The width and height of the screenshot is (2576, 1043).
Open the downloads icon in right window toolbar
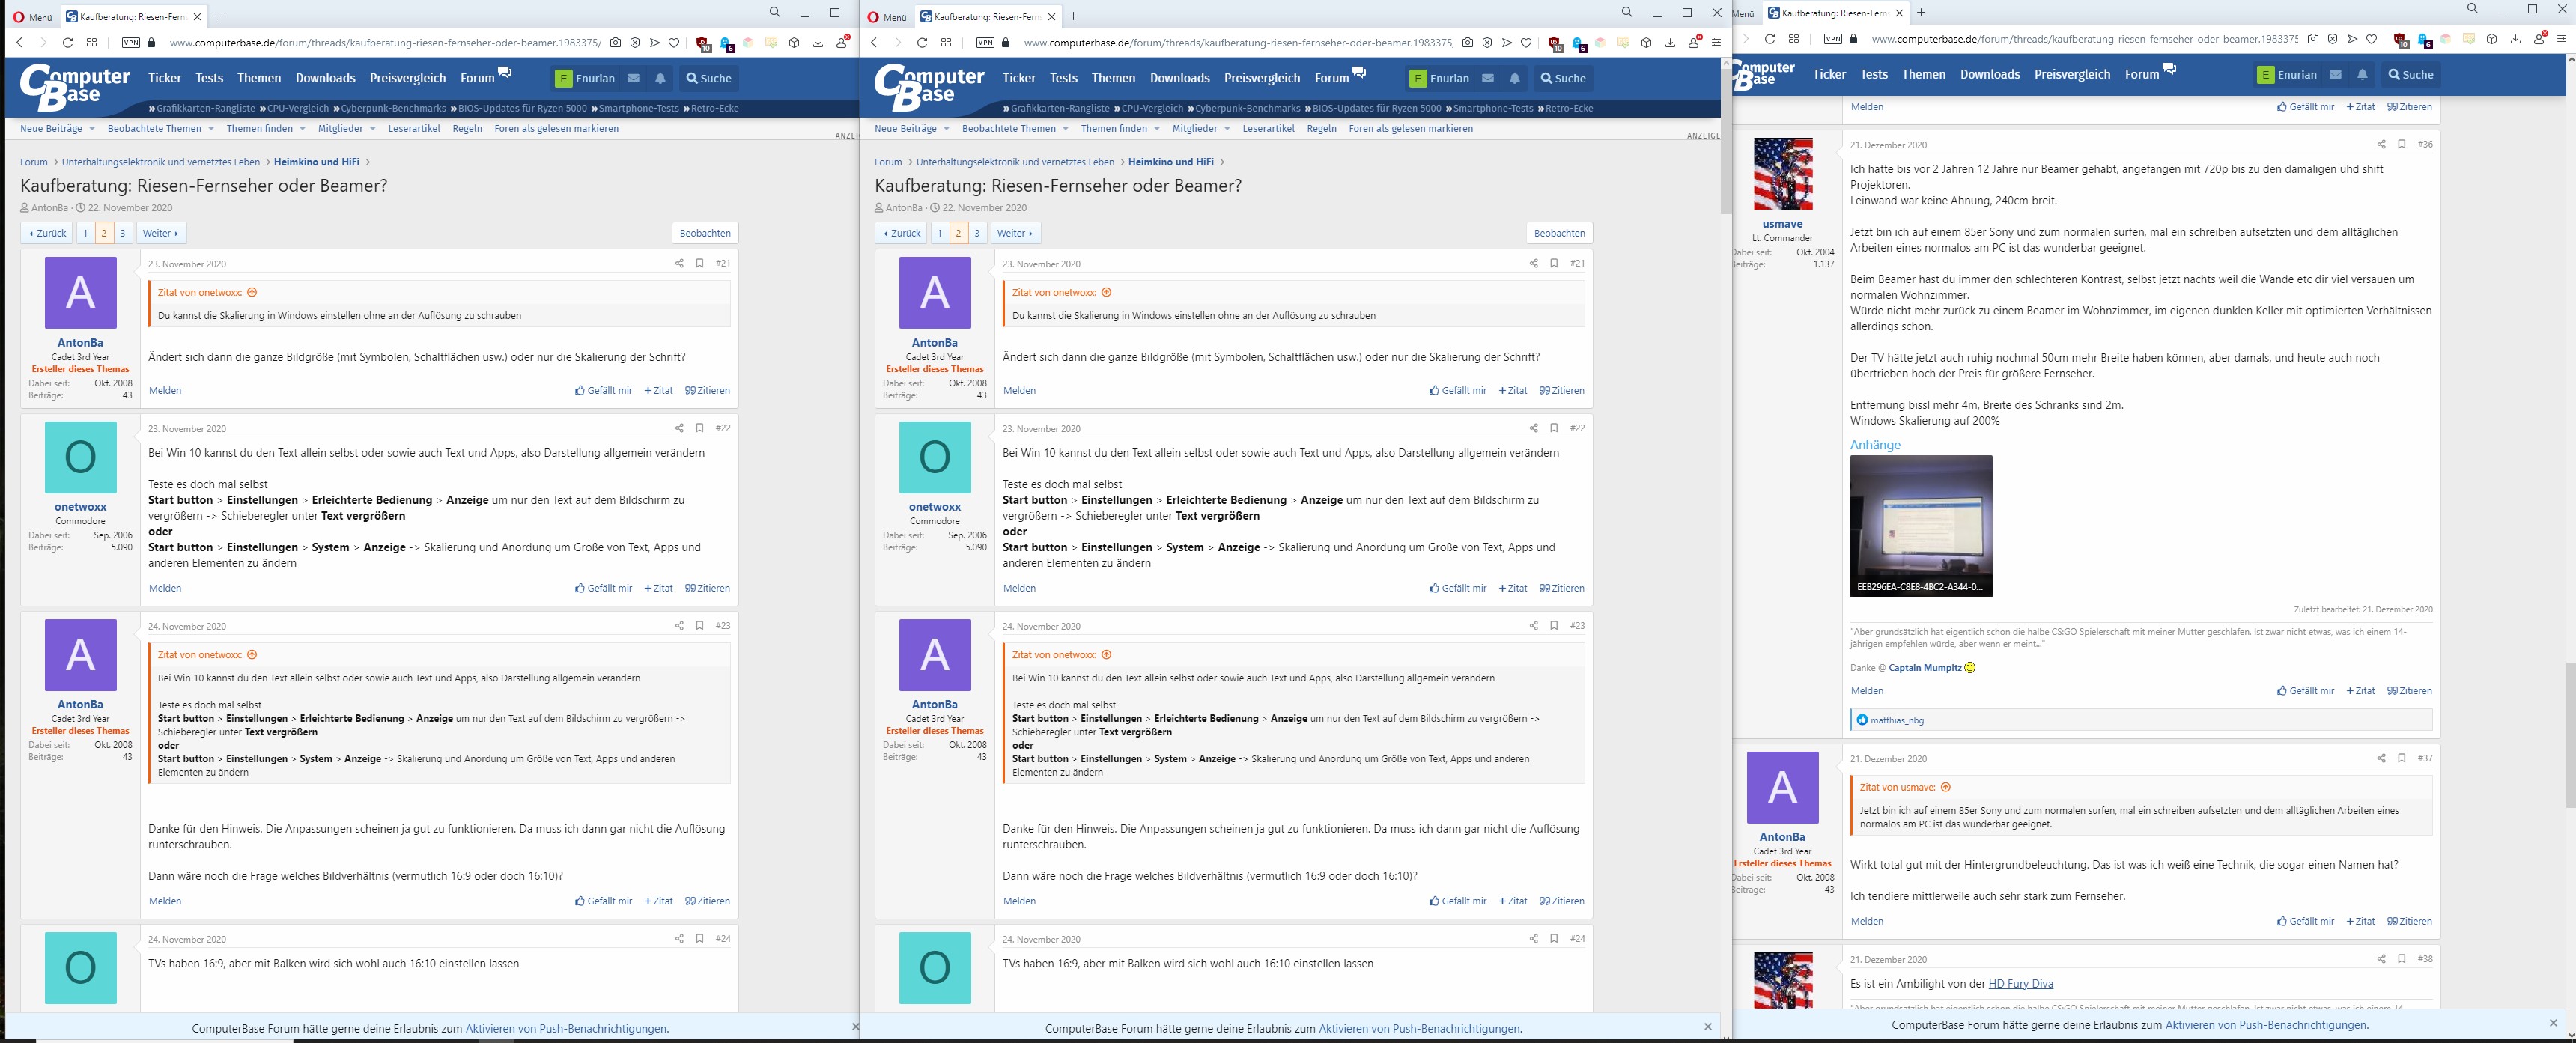point(2516,39)
